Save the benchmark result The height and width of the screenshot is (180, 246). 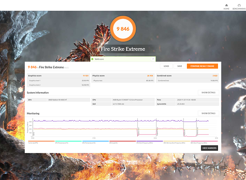tap(180, 66)
